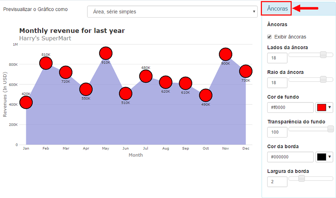Expand the Cor de fundo color dropdown arrow
Image resolution: width=336 pixels, height=198 pixels.
click(x=329, y=107)
